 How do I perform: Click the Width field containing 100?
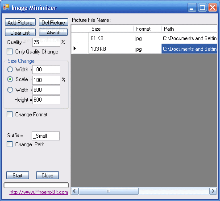46,70
